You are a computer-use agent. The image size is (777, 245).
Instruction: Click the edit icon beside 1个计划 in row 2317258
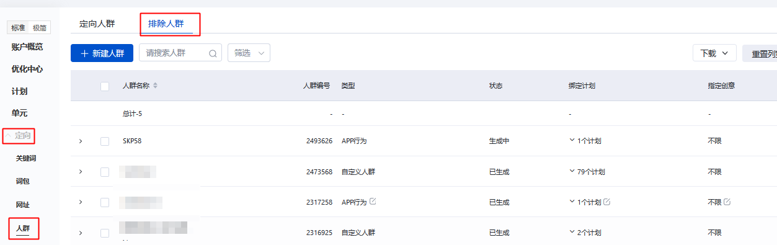click(607, 202)
